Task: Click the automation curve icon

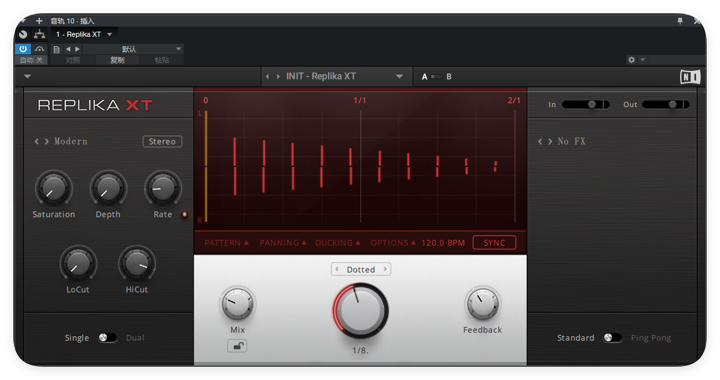Action: pyautogui.click(x=39, y=49)
